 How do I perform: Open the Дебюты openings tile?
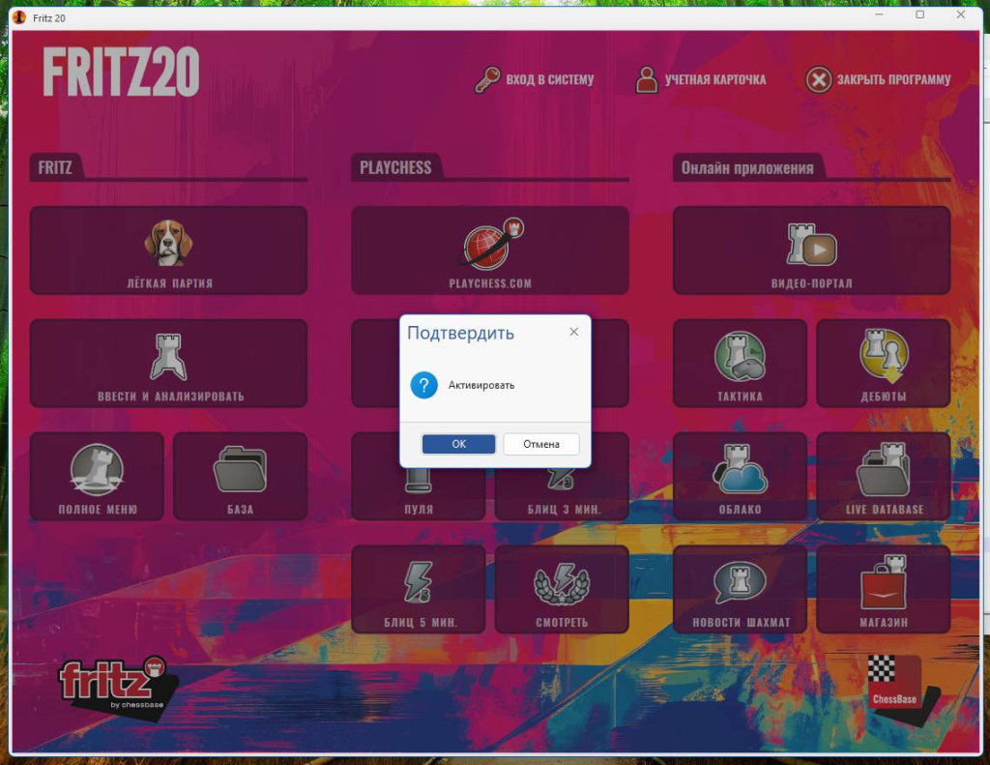(x=884, y=364)
